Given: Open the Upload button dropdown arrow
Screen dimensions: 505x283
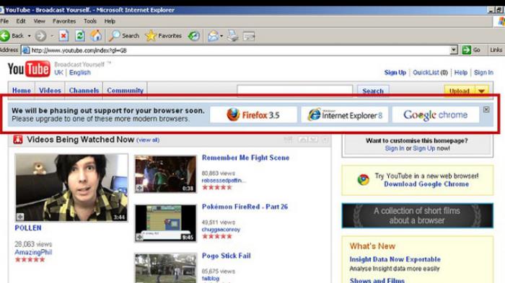Looking at the screenshot, I should (x=482, y=91).
